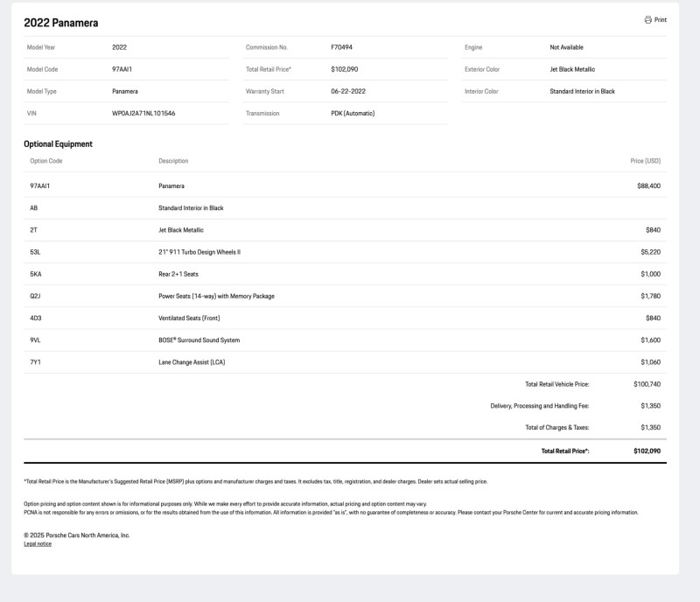Click "Jet Black Metallic" in the 2T row
Viewport: 700px width, 602px height.
pos(181,230)
